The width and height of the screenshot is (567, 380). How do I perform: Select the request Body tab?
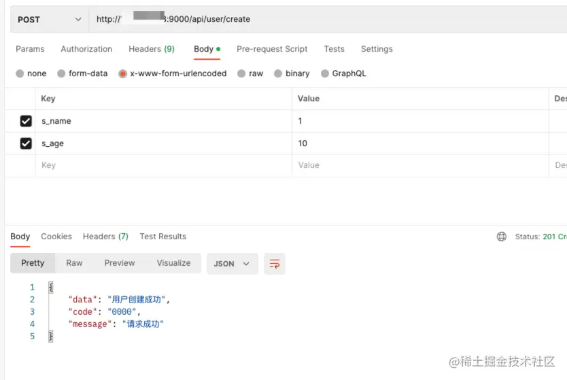[207, 49]
